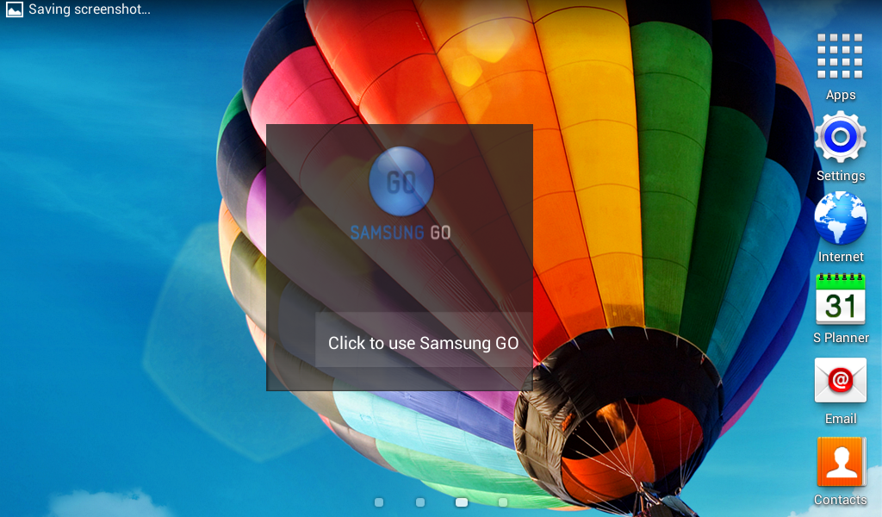Image resolution: width=882 pixels, height=517 pixels.
Task: Jump to the first home page dot
Action: 379,502
